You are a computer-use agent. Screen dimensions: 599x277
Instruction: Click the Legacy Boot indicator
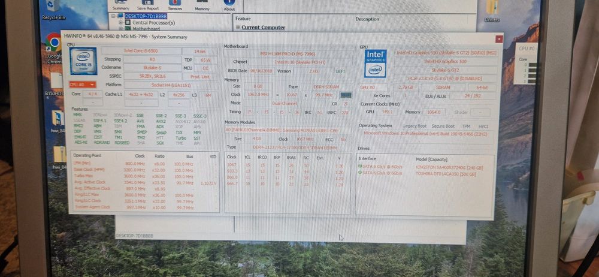click(415, 126)
